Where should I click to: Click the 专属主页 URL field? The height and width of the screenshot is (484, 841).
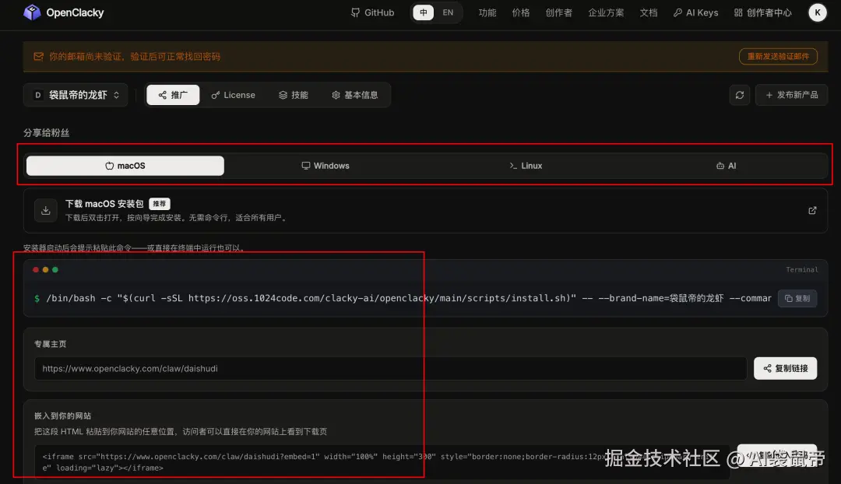390,368
